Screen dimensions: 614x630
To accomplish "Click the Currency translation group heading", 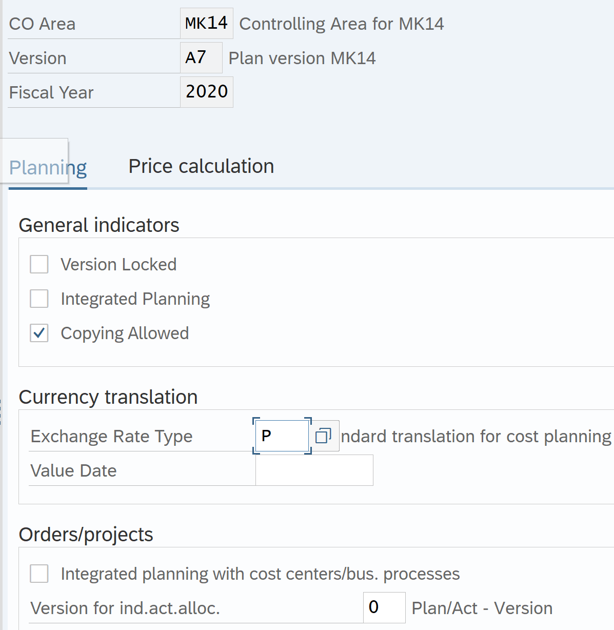I will coord(108,397).
